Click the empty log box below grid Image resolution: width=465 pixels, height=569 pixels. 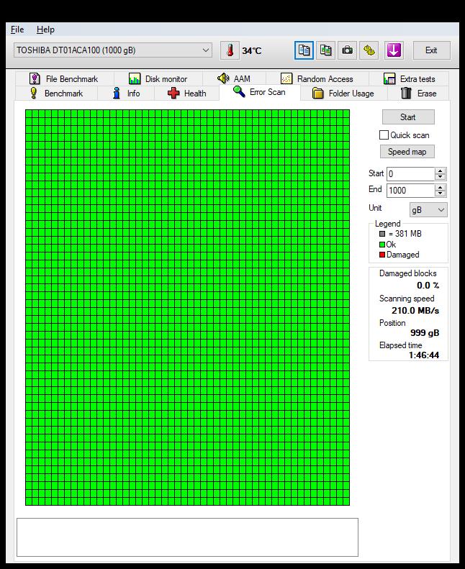click(x=187, y=537)
